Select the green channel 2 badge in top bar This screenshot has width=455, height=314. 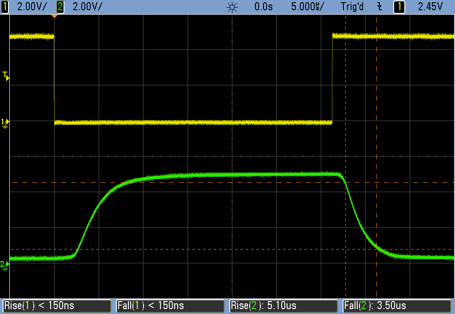[60, 7]
